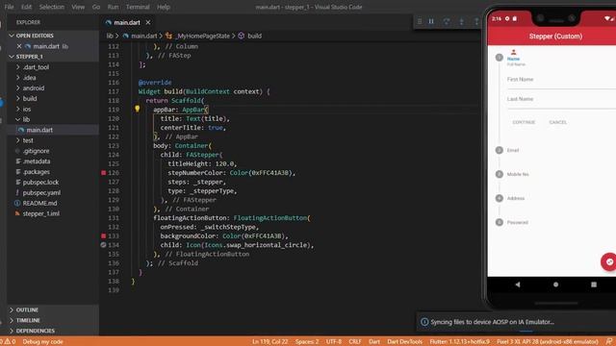Tap the CONTINUE button in the stepper

pyautogui.click(x=524, y=122)
